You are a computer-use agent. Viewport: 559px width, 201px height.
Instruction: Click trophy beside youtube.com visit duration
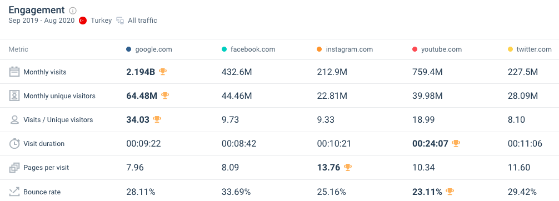click(456, 144)
